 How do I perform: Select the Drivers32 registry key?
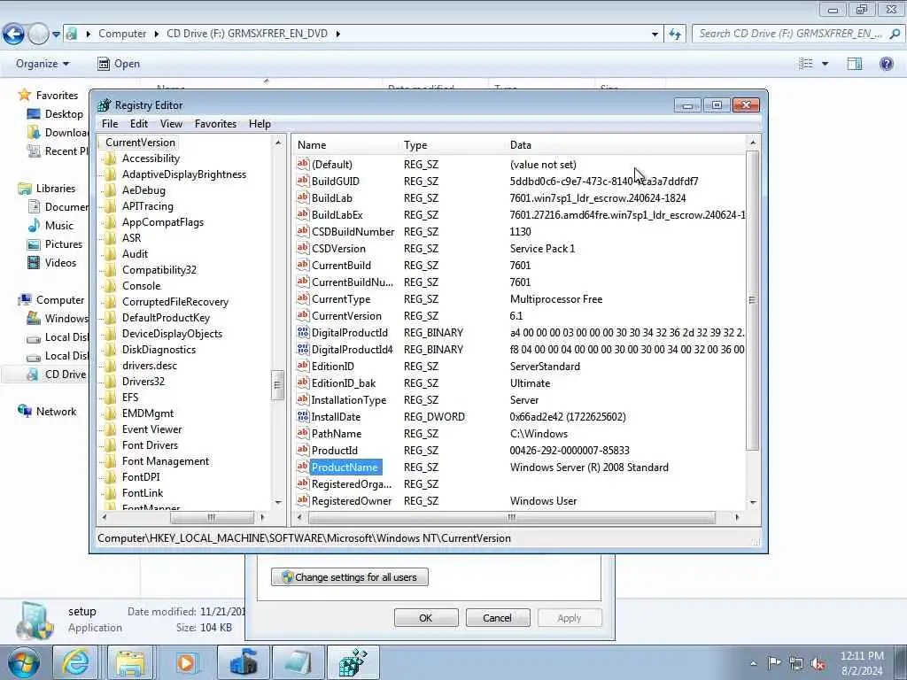143,382
